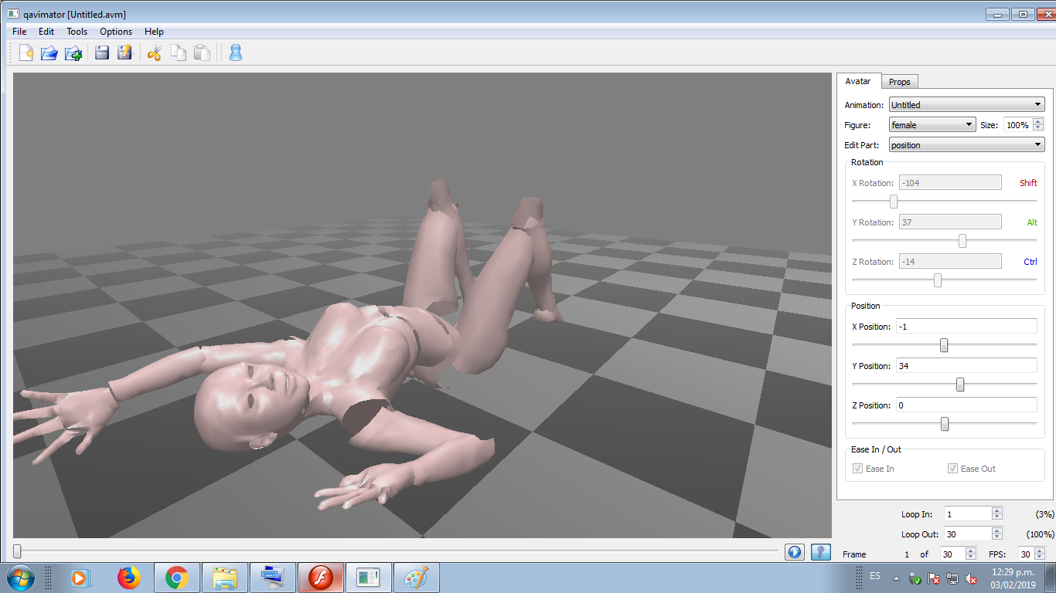Launch Windows Media Player from the taskbar

coord(79,578)
